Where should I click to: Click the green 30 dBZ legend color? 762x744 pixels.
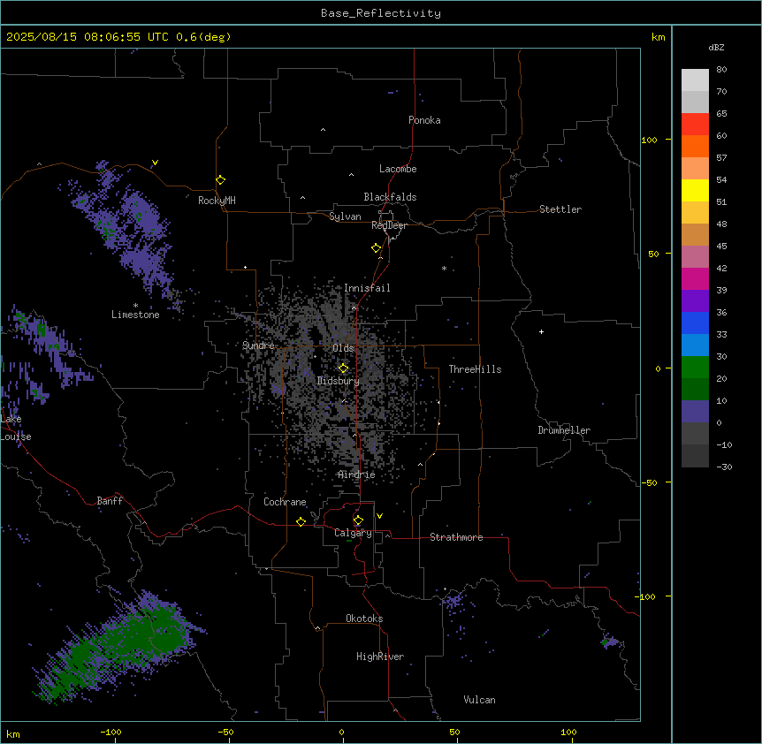pos(695,368)
